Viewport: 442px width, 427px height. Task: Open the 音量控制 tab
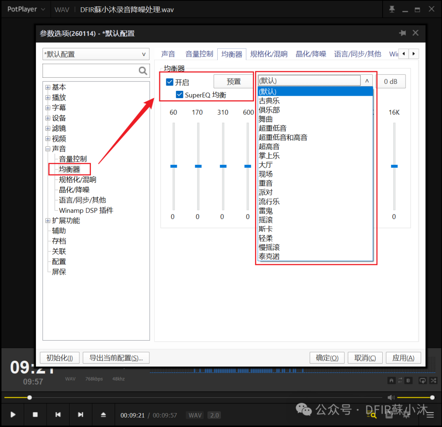coord(199,54)
